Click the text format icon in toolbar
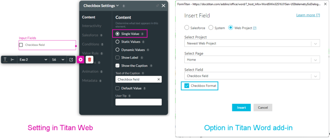Image resolution: width=330 pixels, height=138 pixels. (5, 59)
